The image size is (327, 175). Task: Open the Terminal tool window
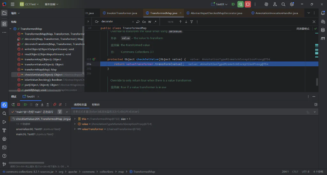pos(4,147)
